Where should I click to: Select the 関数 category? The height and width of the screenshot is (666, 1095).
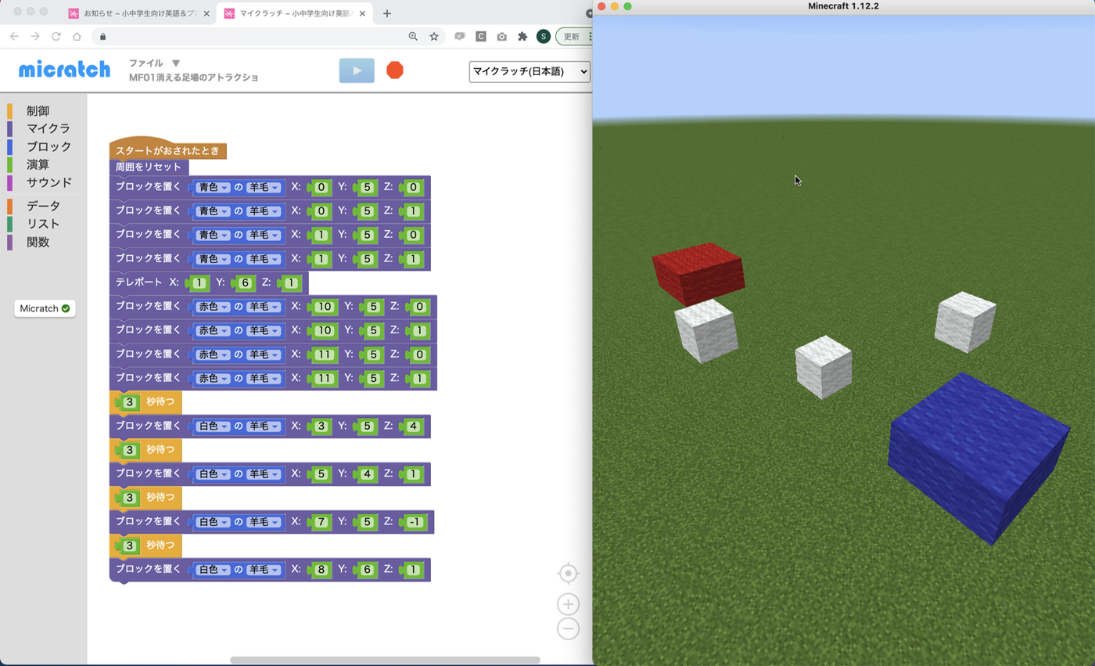point(38,242)
